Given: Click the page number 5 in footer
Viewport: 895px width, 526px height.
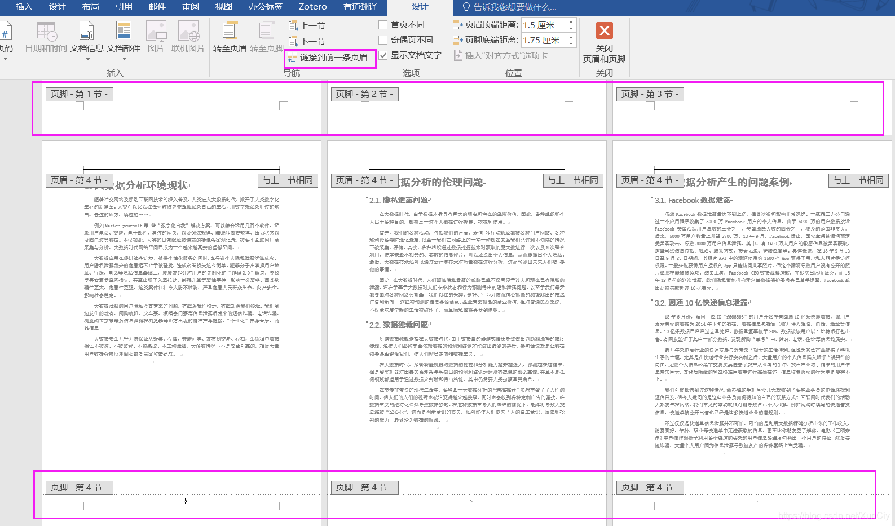Looking at the screenshot, I should point(471,501).
